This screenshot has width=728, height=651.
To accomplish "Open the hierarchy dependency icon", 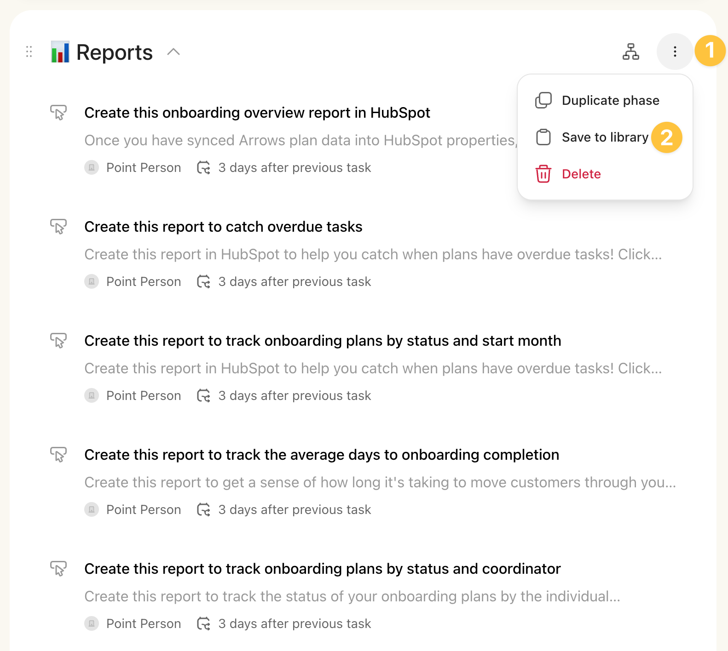I will (630, 51).
